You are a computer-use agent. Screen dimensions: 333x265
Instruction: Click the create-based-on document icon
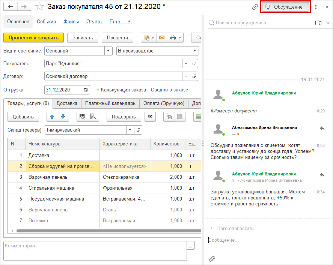coord(146,38)
